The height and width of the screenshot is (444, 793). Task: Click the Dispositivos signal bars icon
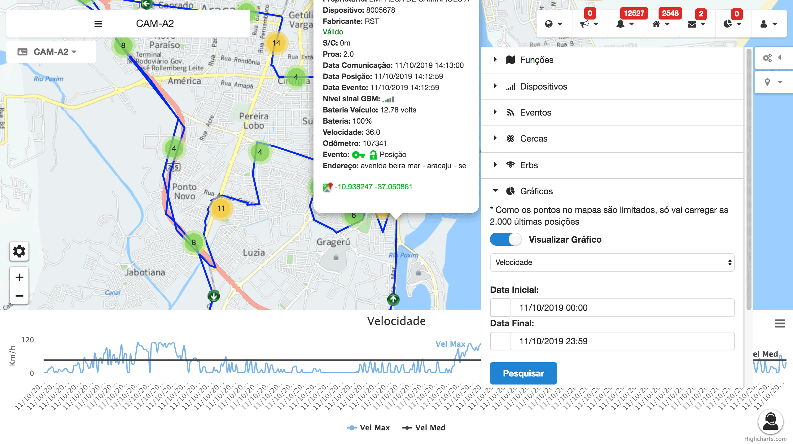(x=510, y=86)
